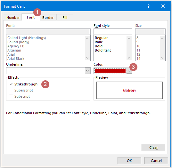
Task: Choose Agency FB font
Action: (x=16, y=46)
